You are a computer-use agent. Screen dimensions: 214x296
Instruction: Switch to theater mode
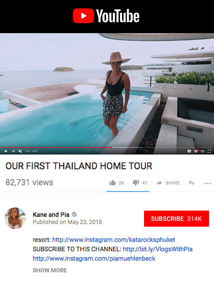pos(202,151)
